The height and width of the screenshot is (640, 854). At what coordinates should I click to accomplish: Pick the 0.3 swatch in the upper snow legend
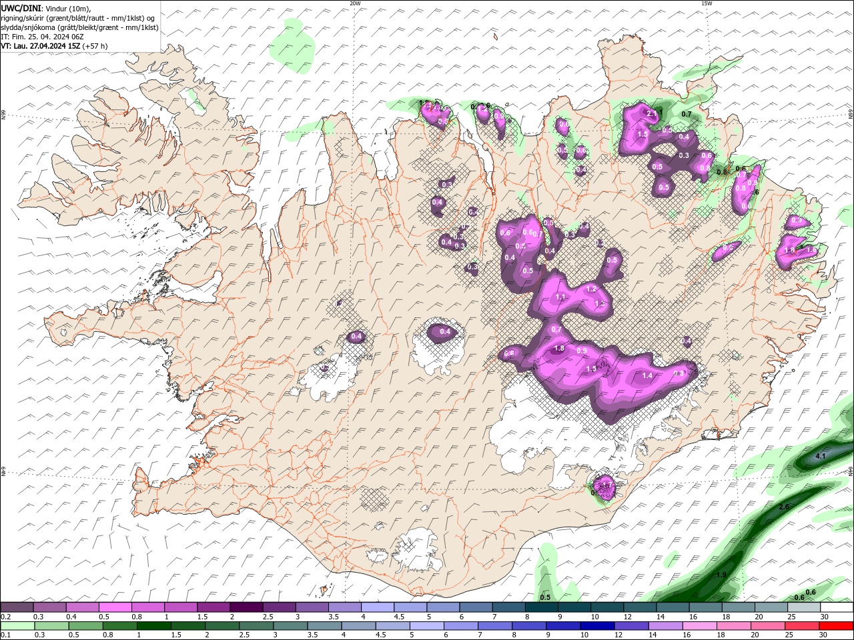pos(49,607)
